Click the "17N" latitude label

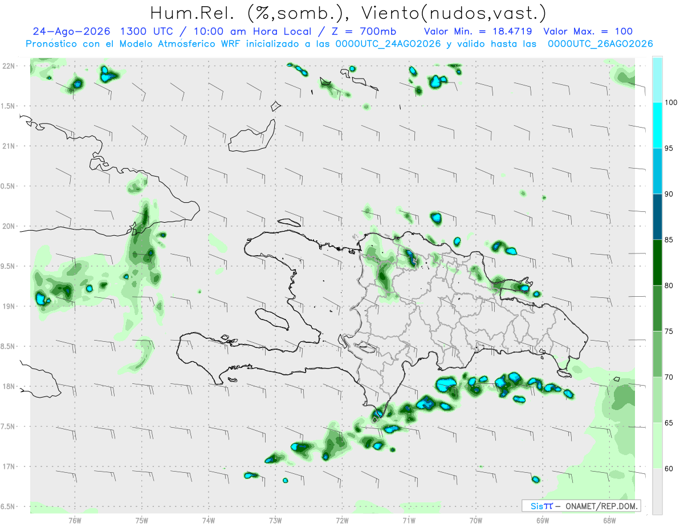coord(9,466)
